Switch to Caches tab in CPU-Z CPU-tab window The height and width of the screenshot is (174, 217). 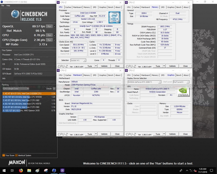coord(68,7)
